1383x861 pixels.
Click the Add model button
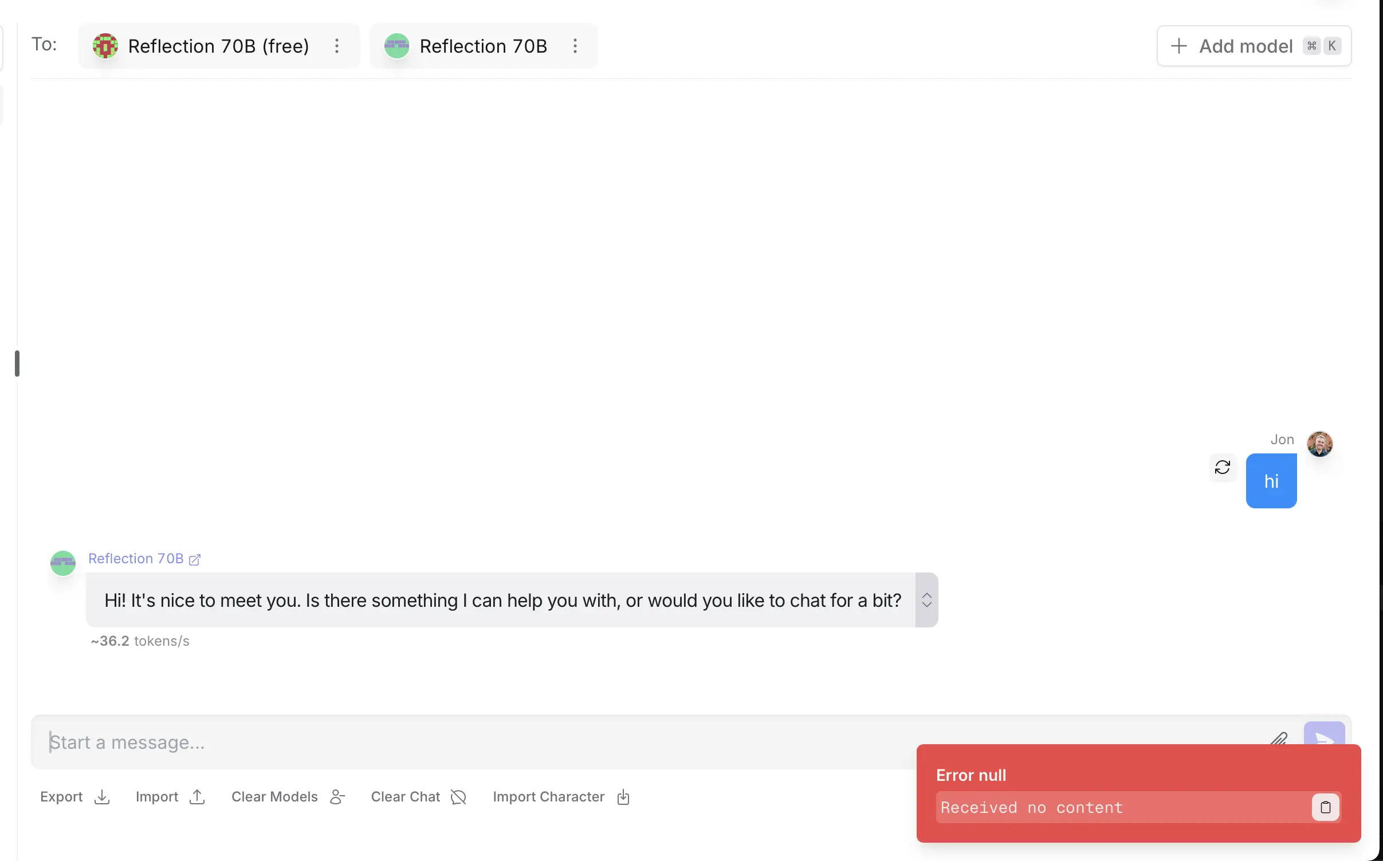pos(1254,46)
